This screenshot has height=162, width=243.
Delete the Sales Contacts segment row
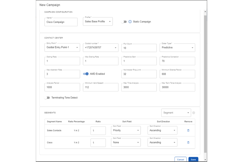(188, 130)
